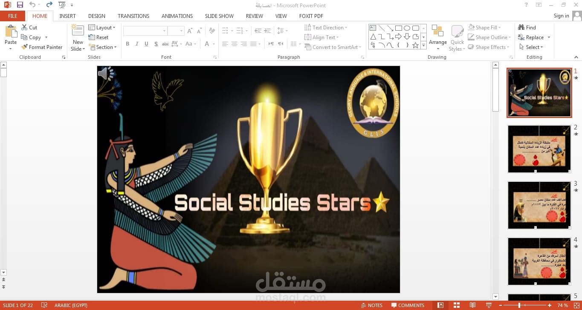This screenshot has width=582, height=310.
Task: Open the FILE tab
Action: [x=13, y=16]
